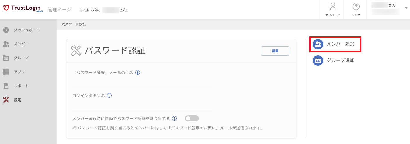Screen dimensions: 410x144
Task: Select the メンバー people icon in sidebar
Action: tap(6, 44)
